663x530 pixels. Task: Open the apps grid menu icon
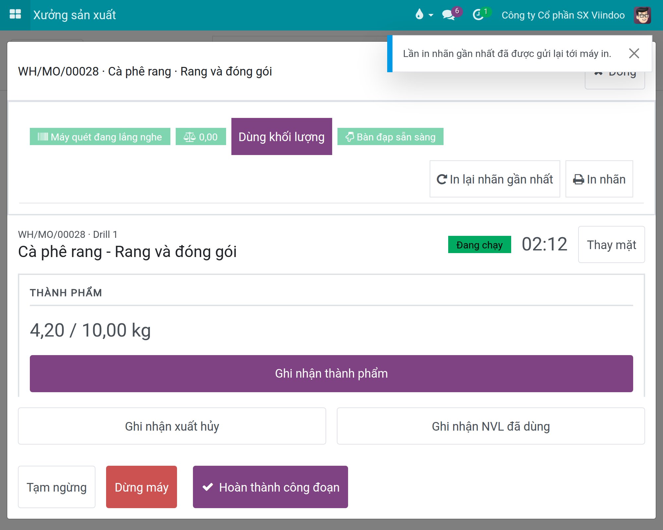pyautogui.click(x=15, y=15)
